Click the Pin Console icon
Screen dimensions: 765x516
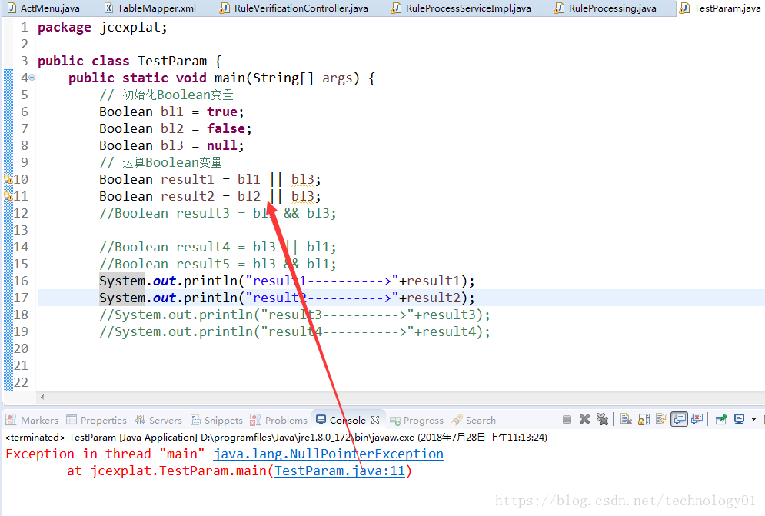pos(720,419)
